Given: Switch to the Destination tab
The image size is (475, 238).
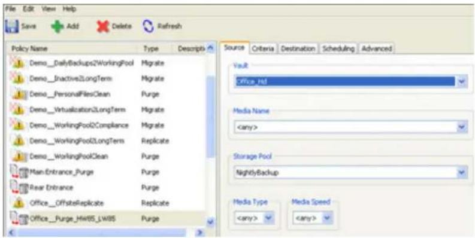Looking at the screenshot, I should click(298, 48).
